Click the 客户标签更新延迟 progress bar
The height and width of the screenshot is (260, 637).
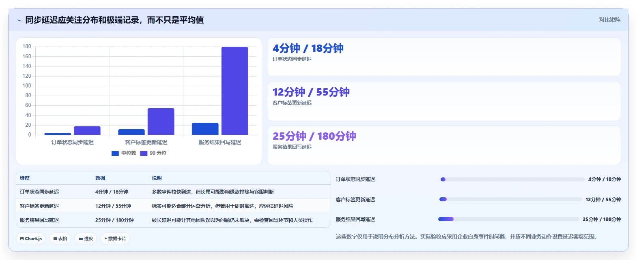[x=511, y=199]
